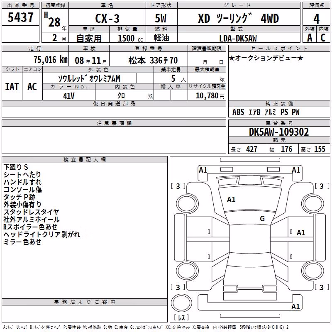Select grade text XD ツーリング 4WD

click(238, 18)
